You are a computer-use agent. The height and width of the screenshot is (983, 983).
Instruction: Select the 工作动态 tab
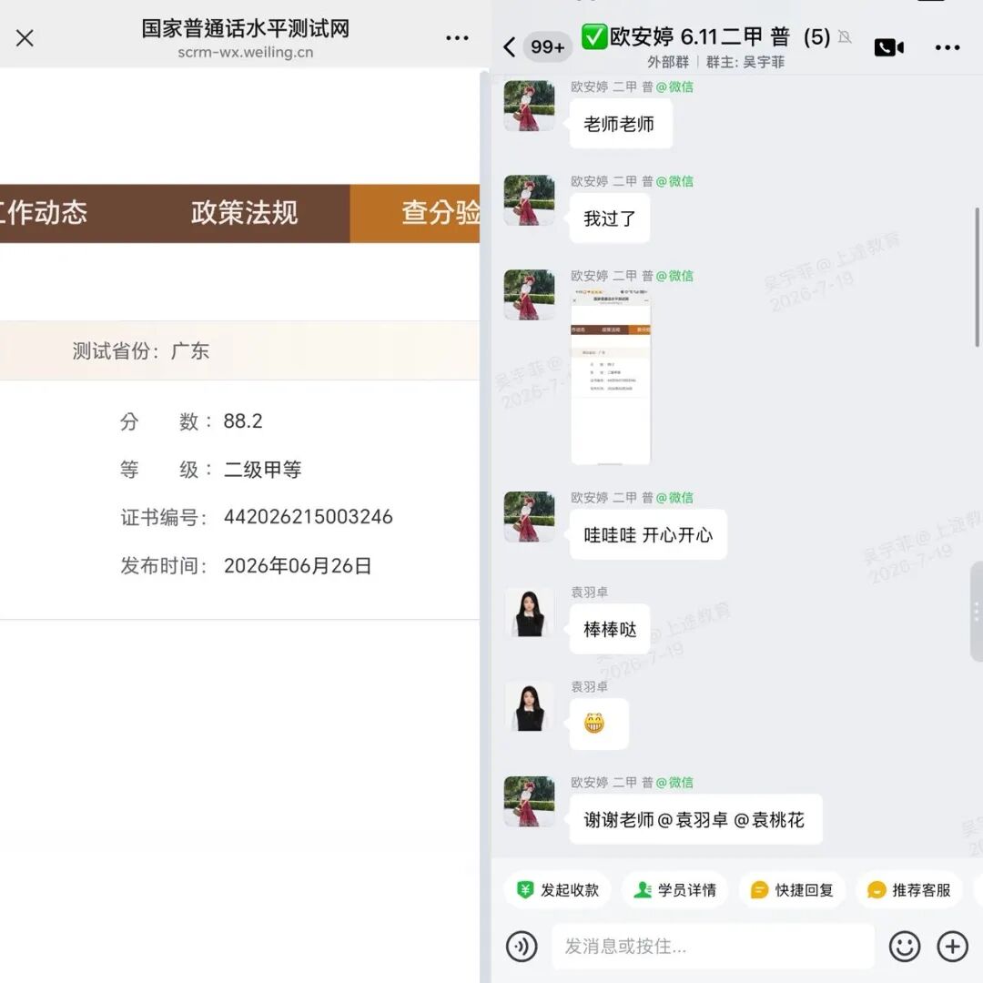43,213
